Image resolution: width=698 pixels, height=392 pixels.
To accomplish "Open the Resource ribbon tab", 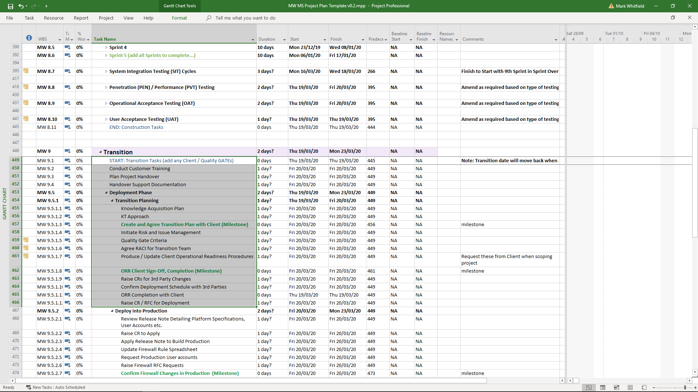I will 53,18.
